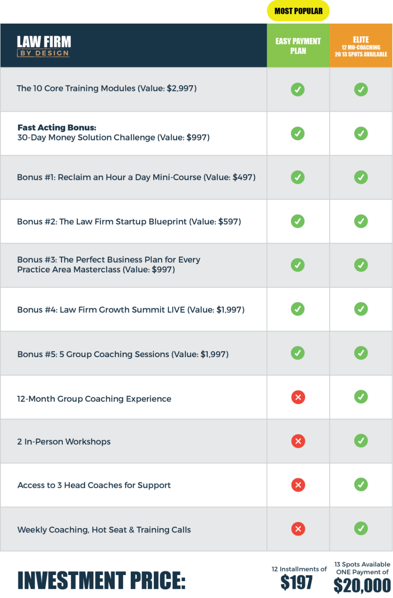Click Elite checkmark for 30-Day Money Solution Challenge

(361, 133)
